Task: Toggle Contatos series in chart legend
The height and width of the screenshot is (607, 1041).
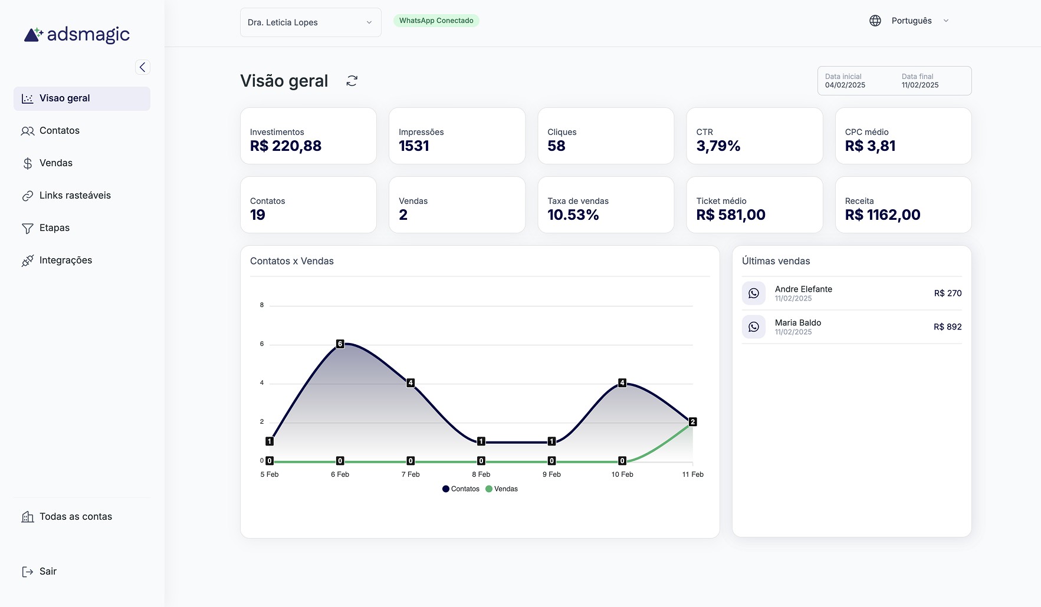Action: (461, 489)
